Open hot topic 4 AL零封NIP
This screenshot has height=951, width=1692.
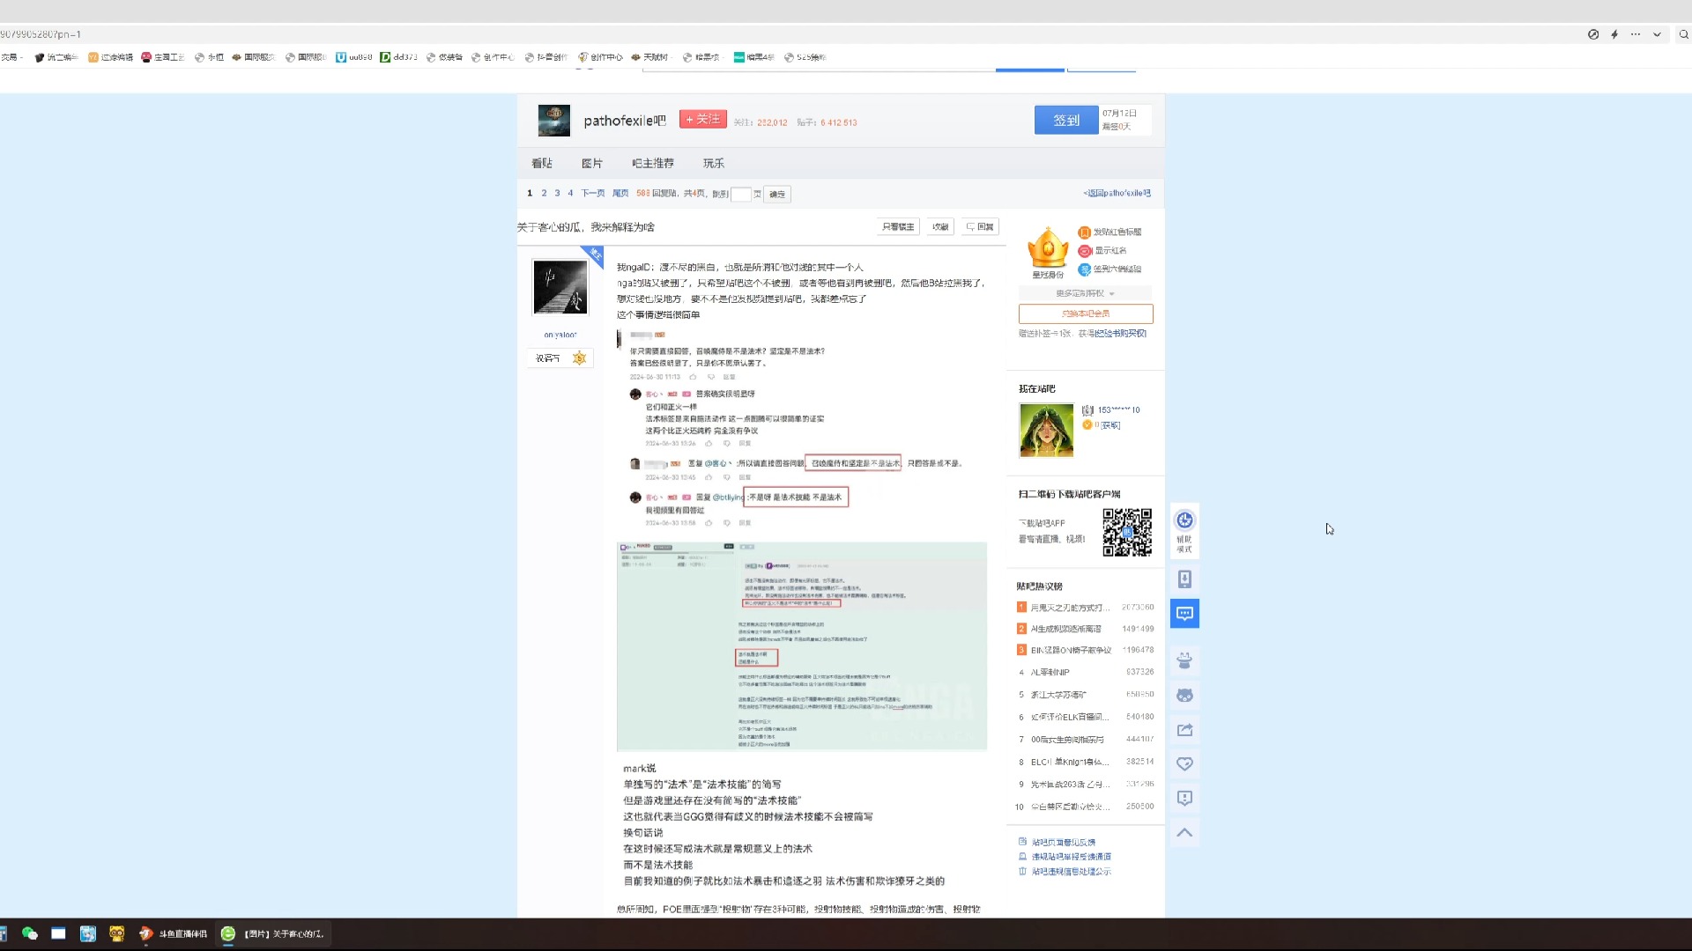1050,672
